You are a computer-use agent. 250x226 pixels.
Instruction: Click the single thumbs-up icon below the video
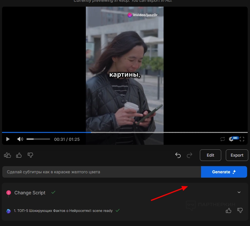[19, 155]
